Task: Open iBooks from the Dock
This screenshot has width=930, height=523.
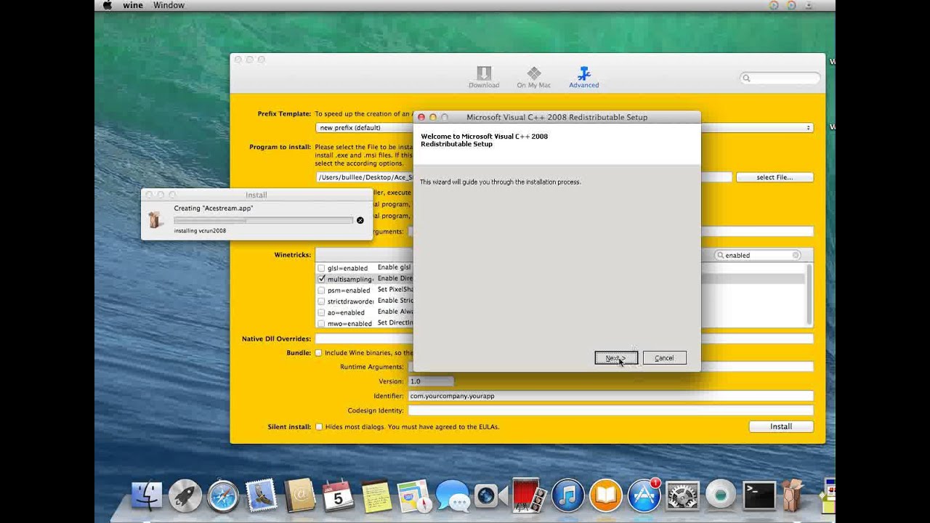Action: pyautogui.click(x=606, y=495)
